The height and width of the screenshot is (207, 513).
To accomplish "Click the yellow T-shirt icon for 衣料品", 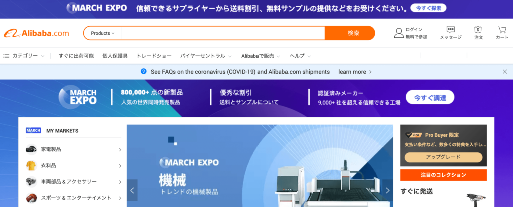I will (31, 166).
